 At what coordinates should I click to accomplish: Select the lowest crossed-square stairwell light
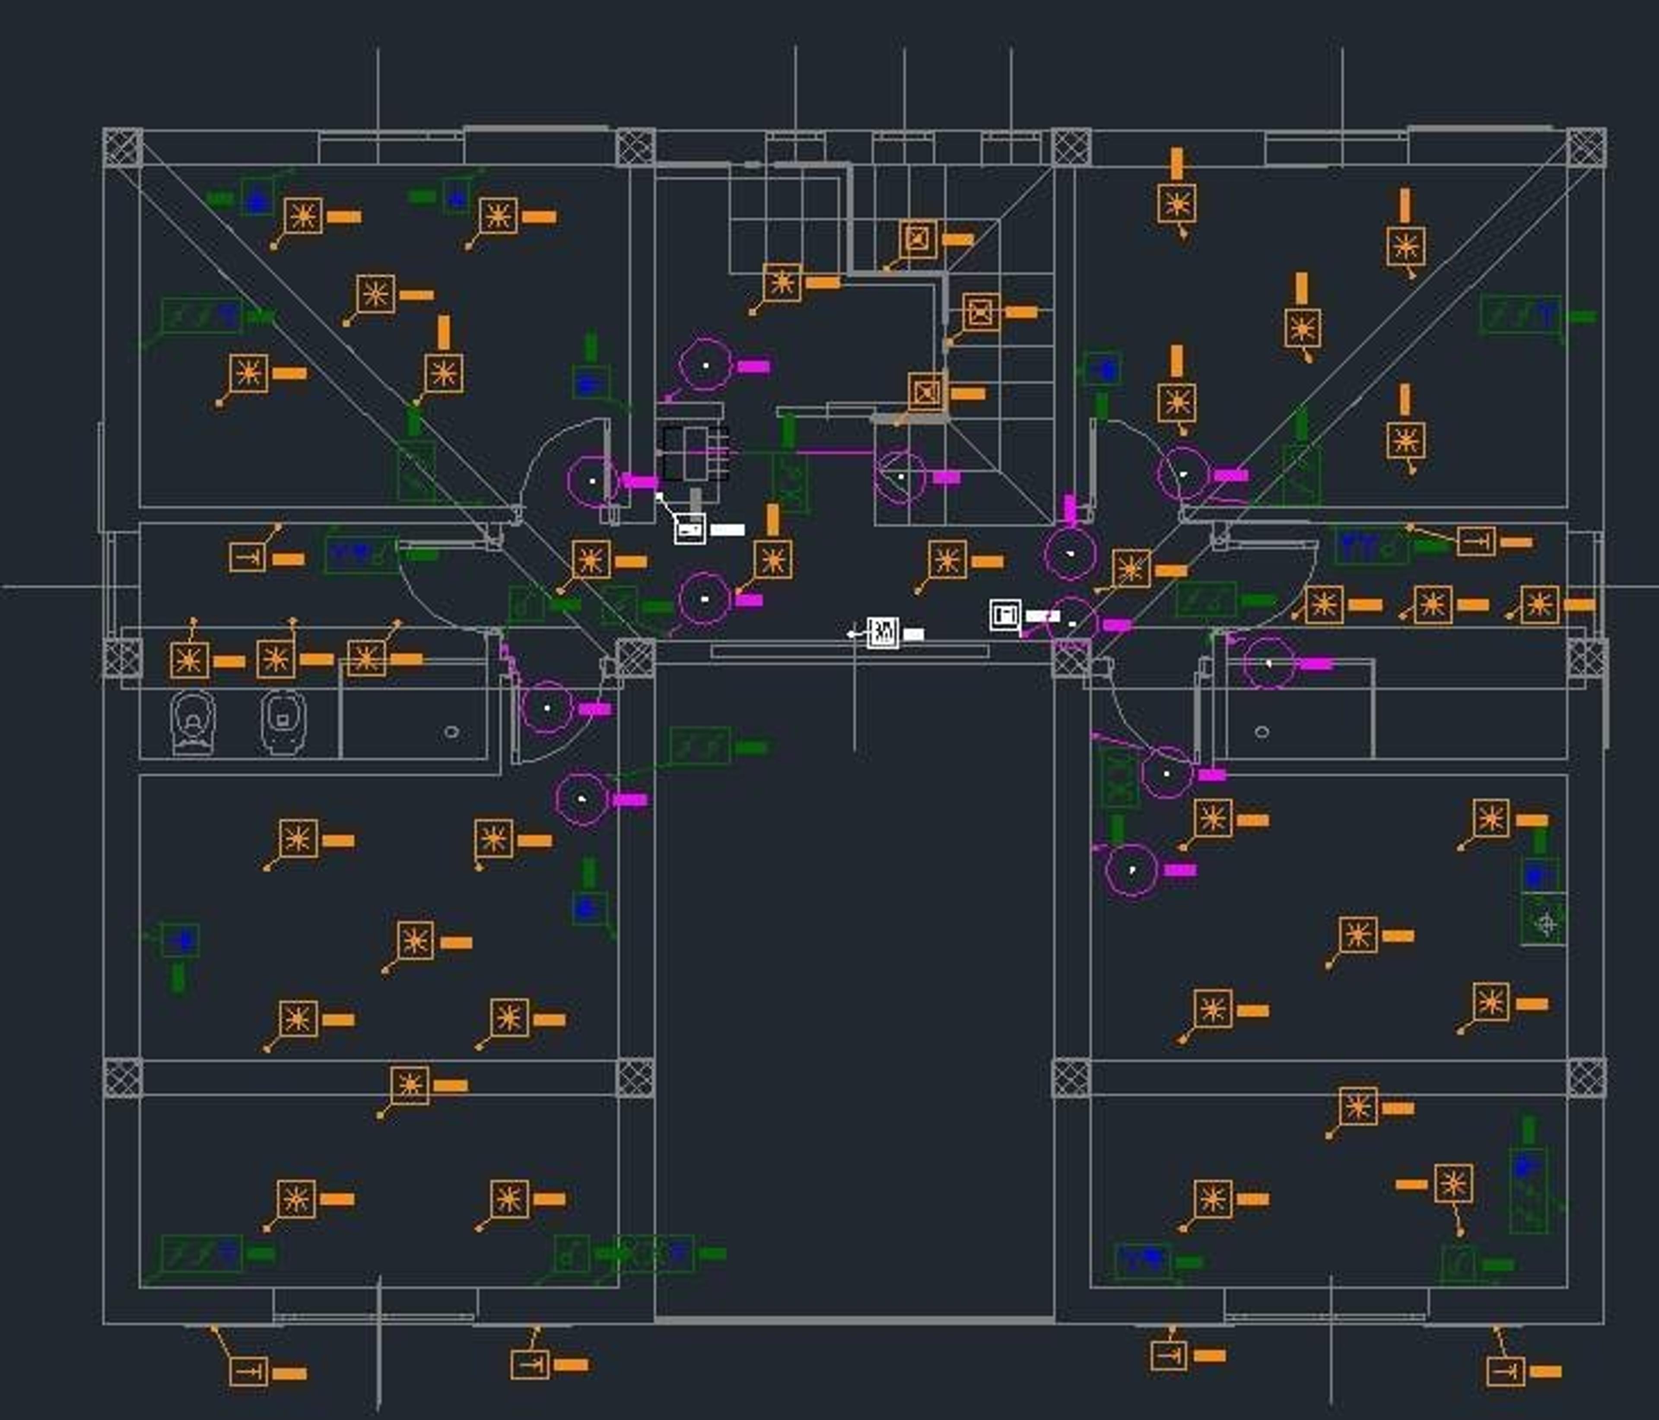(927, 392)
